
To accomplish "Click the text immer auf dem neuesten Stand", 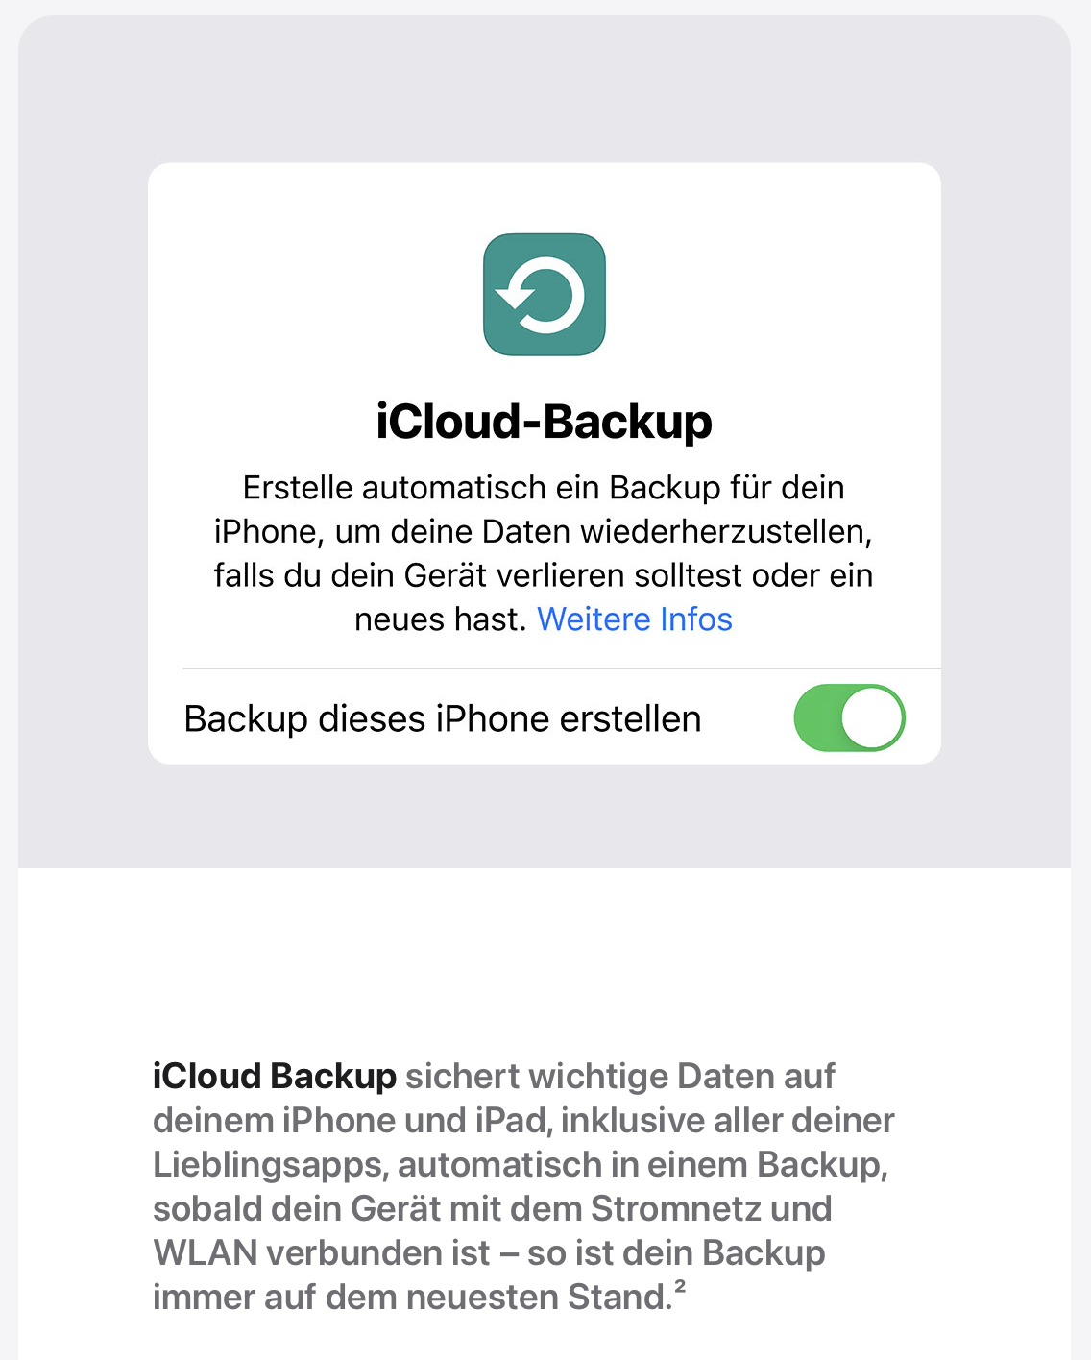I will (x=411, y=1298).
